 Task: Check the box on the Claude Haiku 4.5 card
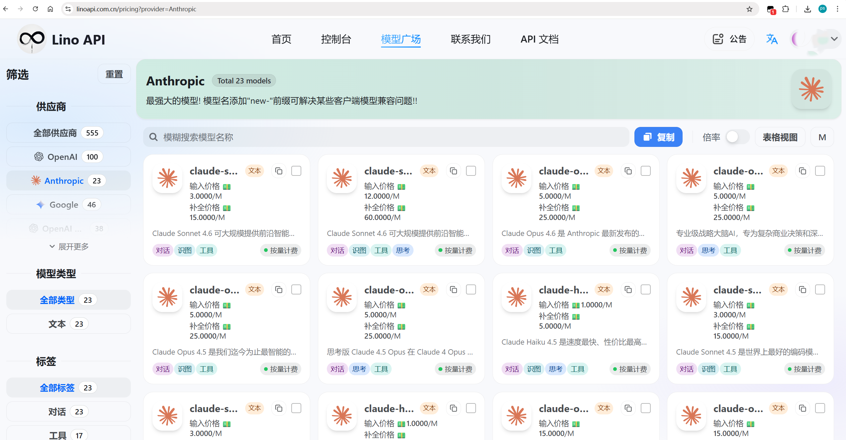tap(646, 289)
